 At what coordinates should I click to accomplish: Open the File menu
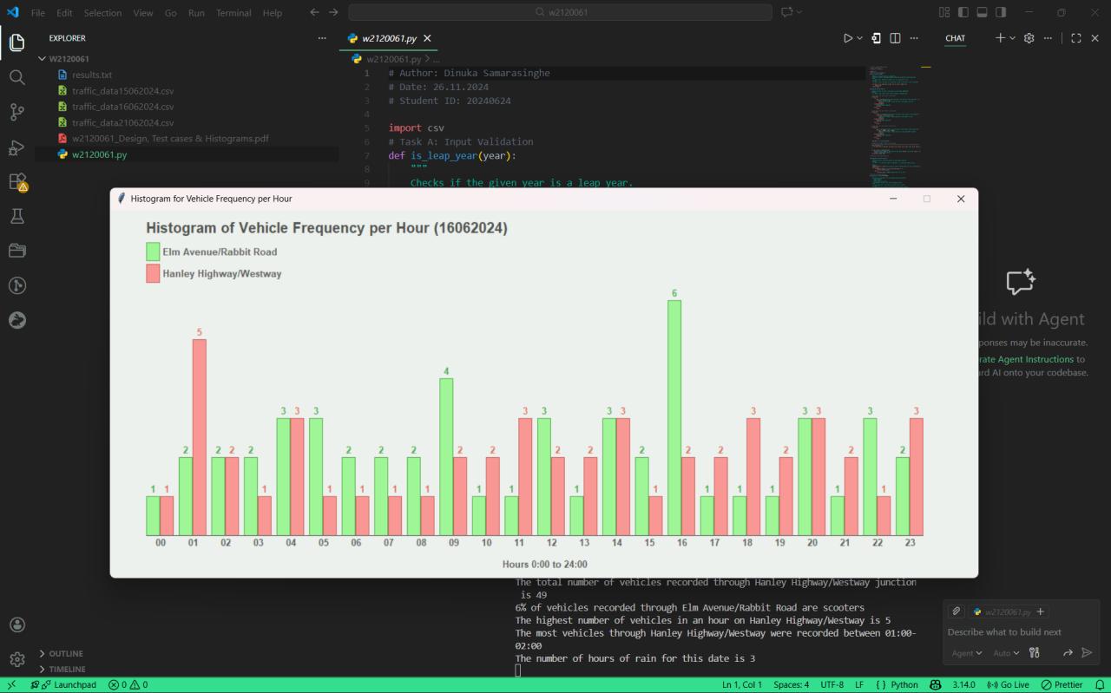tap(38, 13)
